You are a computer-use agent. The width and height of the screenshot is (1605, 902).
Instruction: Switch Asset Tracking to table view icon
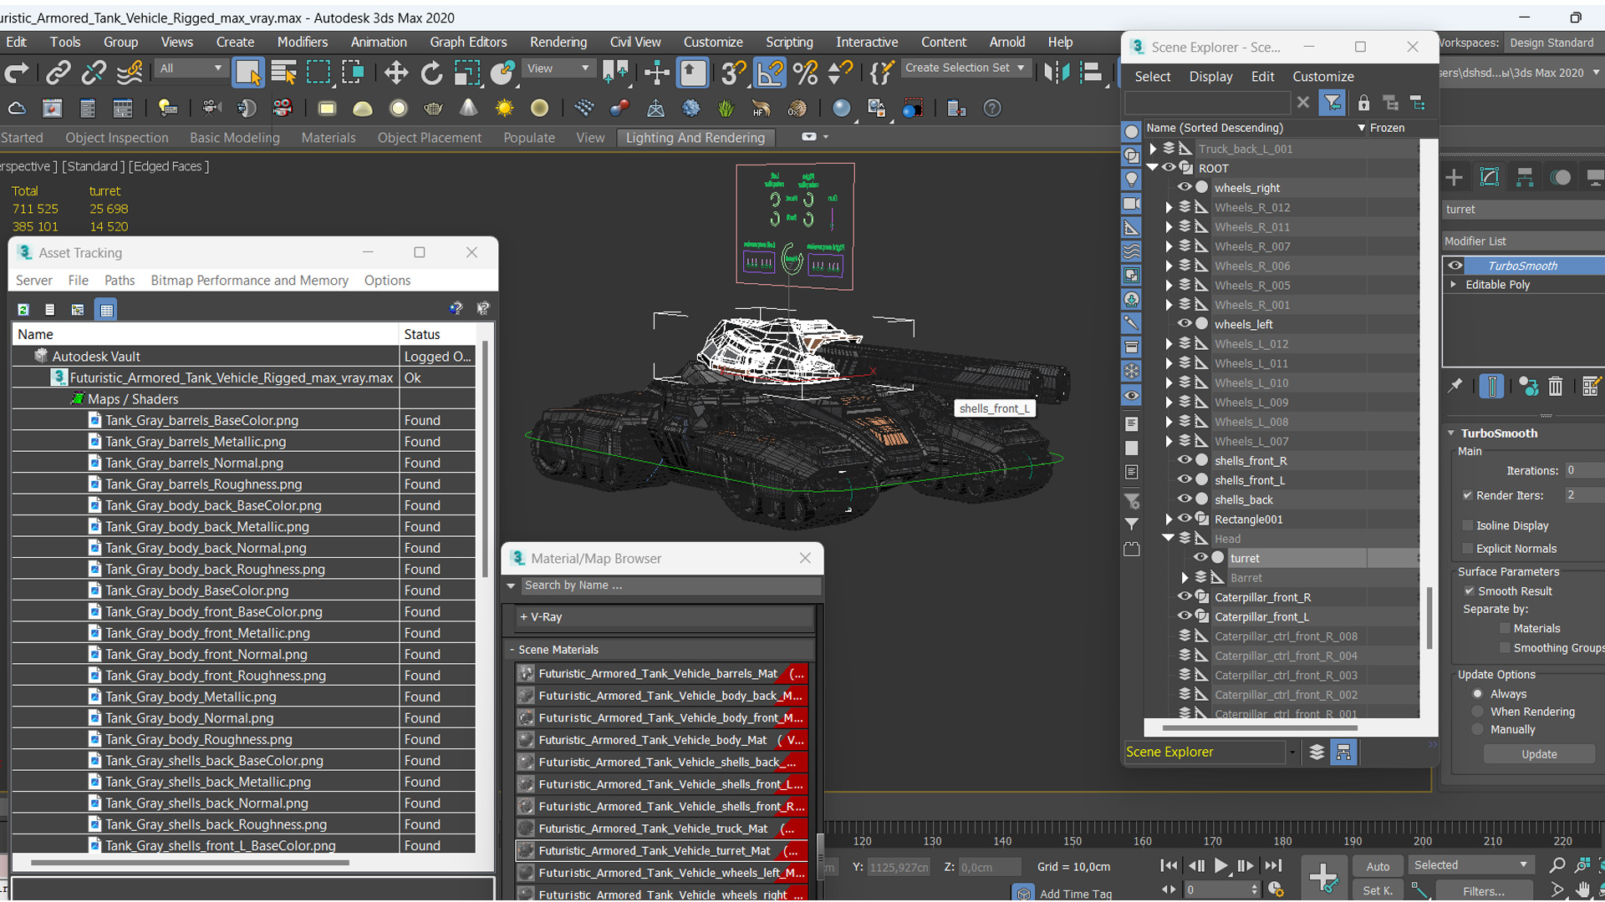pos(106,309)
